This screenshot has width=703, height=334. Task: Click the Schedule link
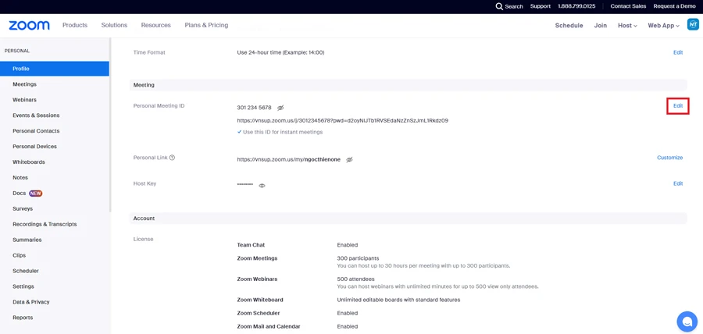click(x=569, y=26)
